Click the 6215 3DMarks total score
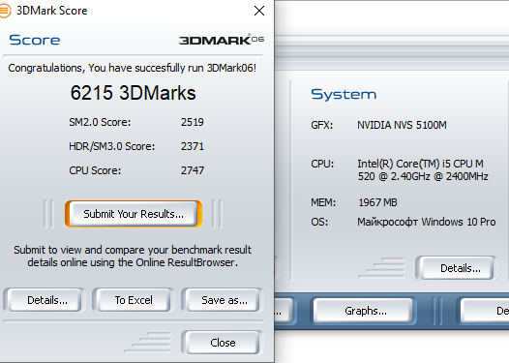Image resolution: width=509 pixels, height=363 pixels. [134, 93]
